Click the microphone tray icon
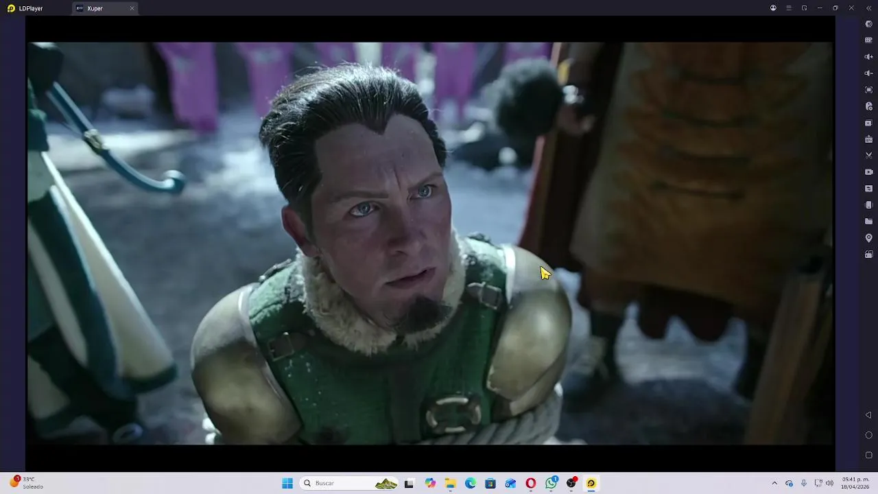Screen dimensions: 878x494 point(803,483)
